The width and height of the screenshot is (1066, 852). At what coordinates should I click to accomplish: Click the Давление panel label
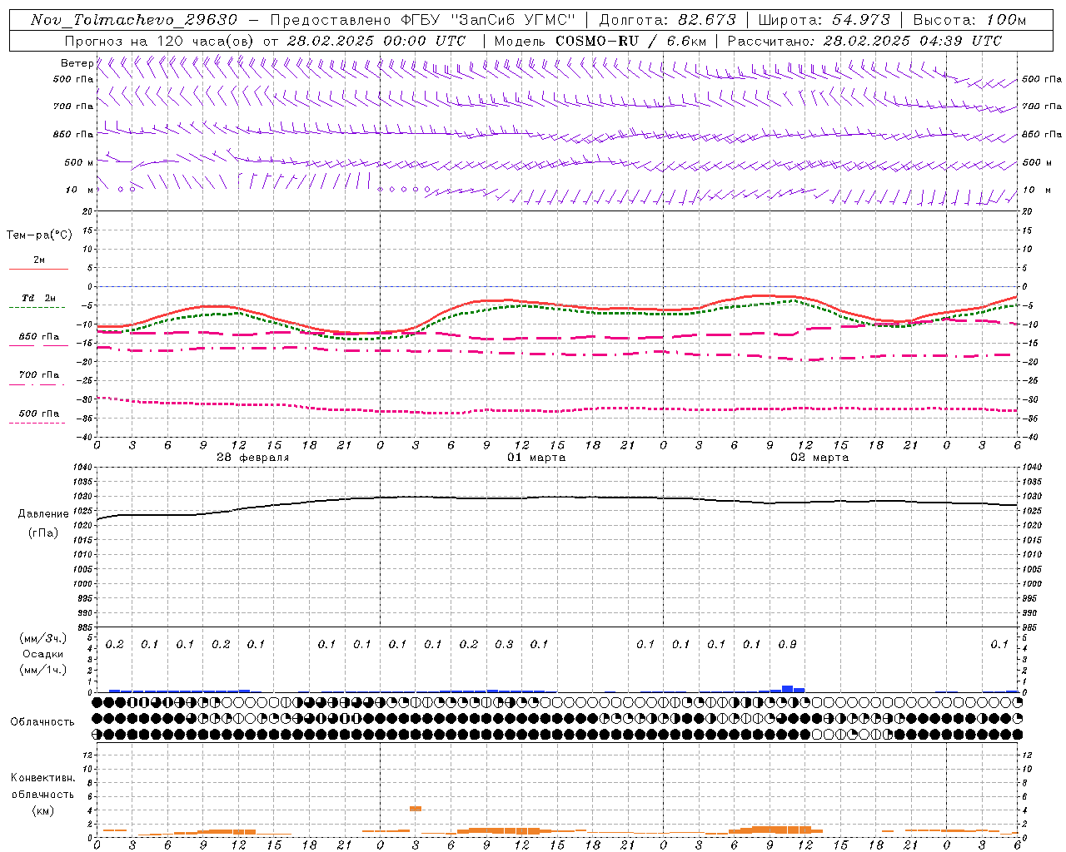[x=43, y=514]
